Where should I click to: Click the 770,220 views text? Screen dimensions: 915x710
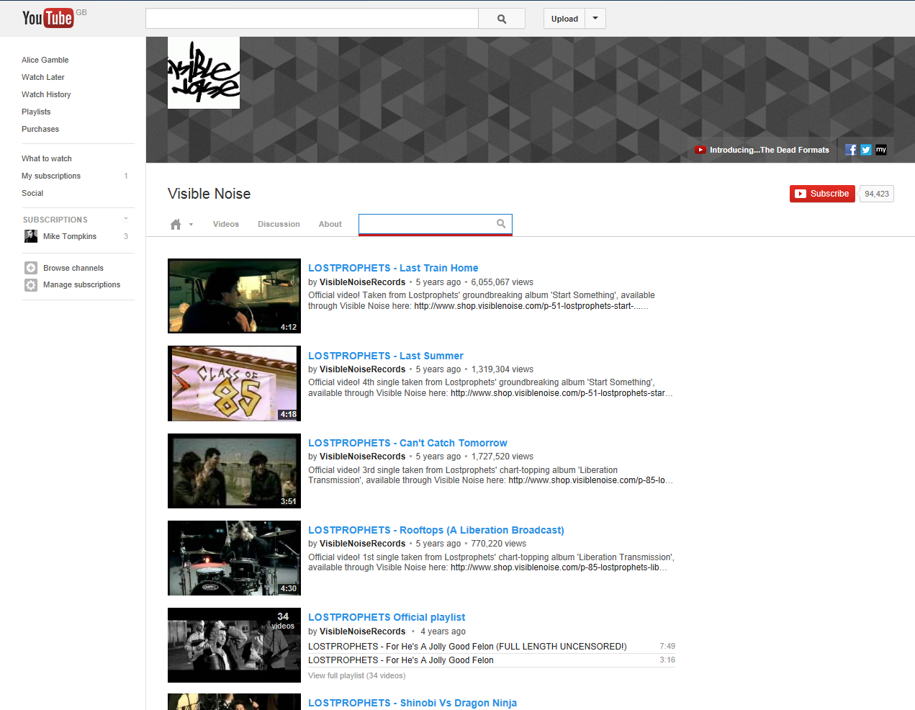499,544
